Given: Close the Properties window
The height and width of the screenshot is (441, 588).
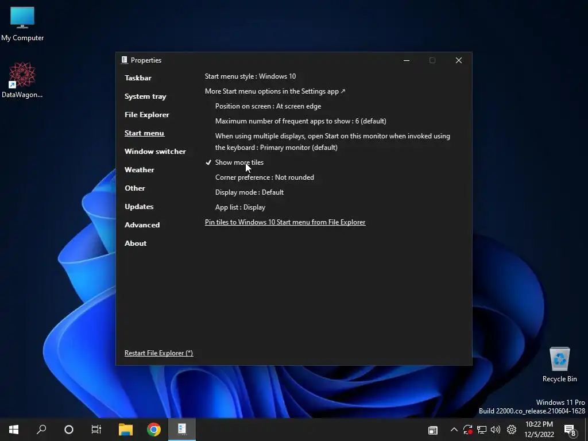Looking at the screenshot, I should (x=459, y=60).
